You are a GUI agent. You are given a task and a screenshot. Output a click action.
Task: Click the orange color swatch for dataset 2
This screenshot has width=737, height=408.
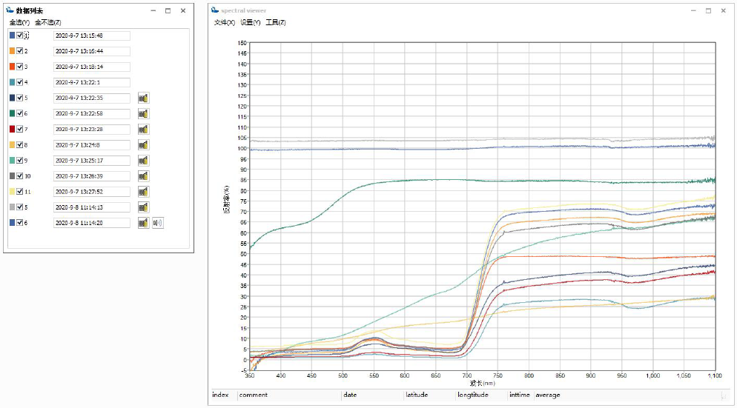(x=12, y=51)
